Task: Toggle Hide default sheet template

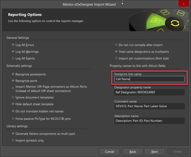Action: click(x=13, y=104)
